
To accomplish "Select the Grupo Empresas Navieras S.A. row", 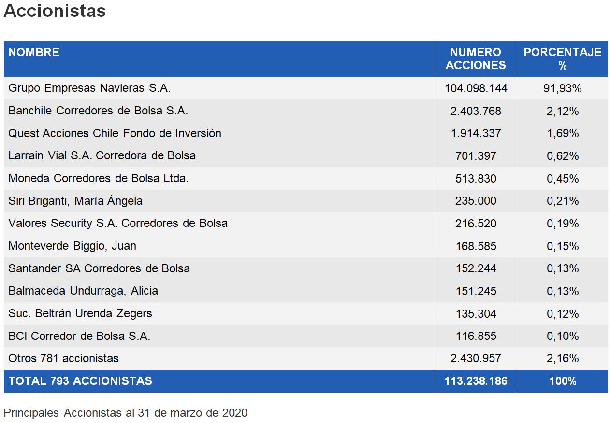I will (x=89, y=88).
